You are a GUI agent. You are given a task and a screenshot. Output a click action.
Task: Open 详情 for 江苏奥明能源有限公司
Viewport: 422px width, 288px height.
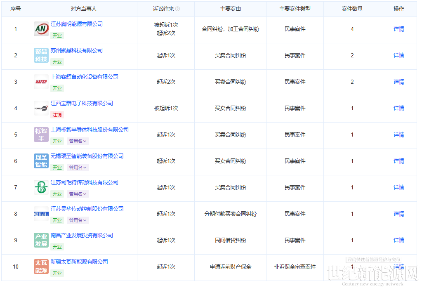click(x=398, y=29)
